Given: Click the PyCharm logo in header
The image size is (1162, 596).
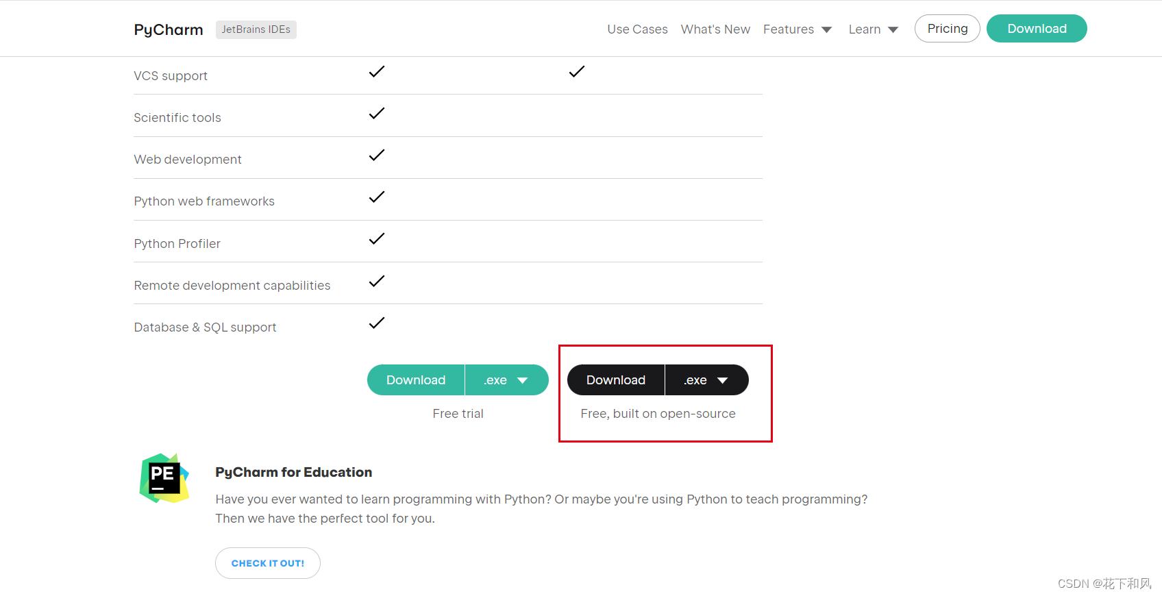Looking at the screenshot, I should point(169,29).
